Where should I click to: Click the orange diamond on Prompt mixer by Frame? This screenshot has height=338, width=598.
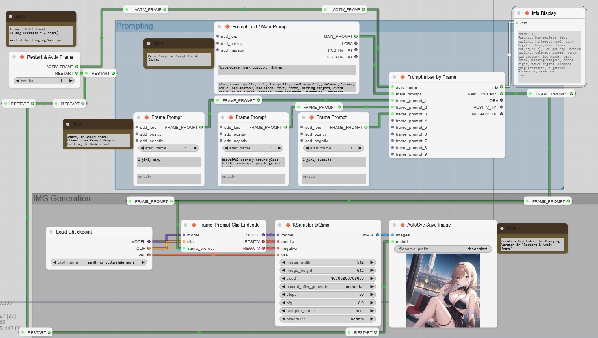402,77
